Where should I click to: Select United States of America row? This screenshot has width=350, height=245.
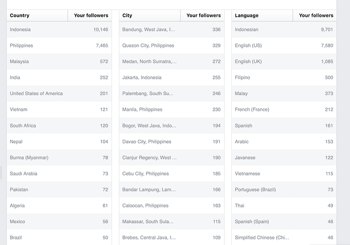[36, 94]
